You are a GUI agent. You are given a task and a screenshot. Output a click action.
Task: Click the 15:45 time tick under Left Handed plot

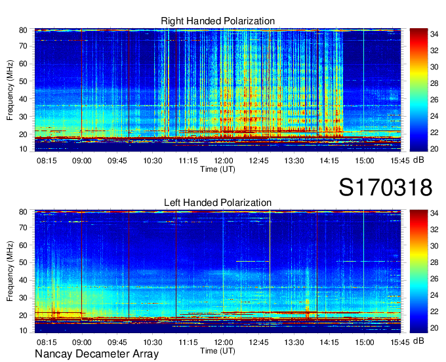click(399, 342)
